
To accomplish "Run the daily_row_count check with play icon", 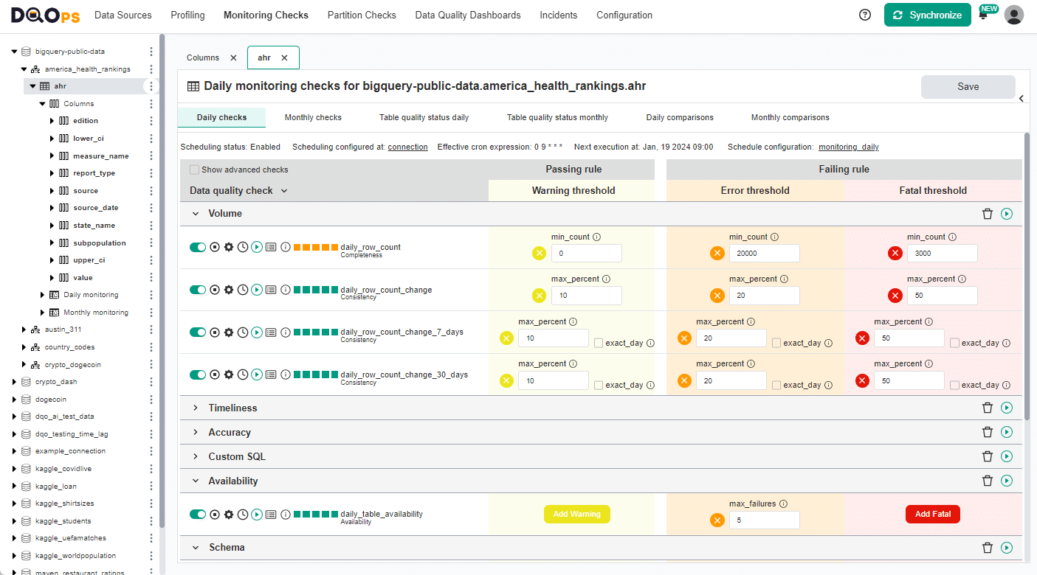I will click(x=256, y=247).
